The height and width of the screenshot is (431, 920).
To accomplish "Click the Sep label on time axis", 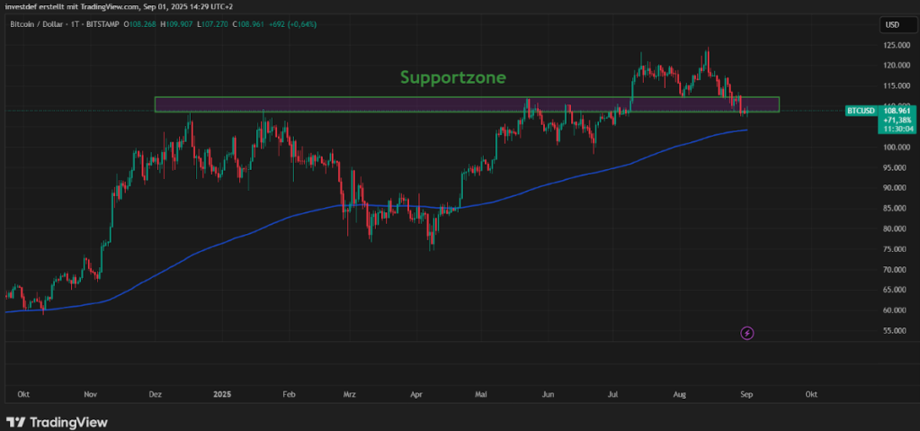I will [x=746, y=394].
